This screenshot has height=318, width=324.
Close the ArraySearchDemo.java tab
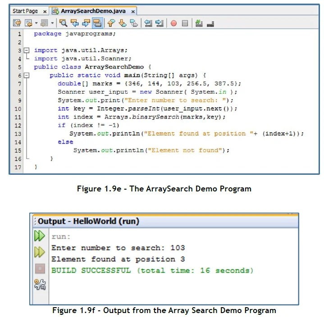(x=133, y=12)
